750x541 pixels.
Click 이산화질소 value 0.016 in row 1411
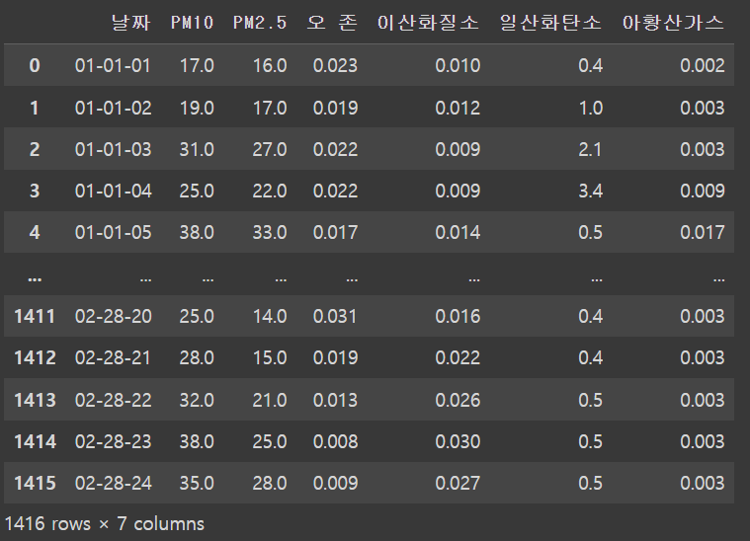click(x=458, y=316)
